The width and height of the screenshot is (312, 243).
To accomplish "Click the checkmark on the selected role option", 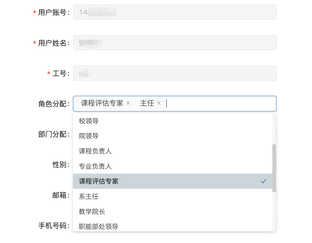I will (x=264, y=181).
